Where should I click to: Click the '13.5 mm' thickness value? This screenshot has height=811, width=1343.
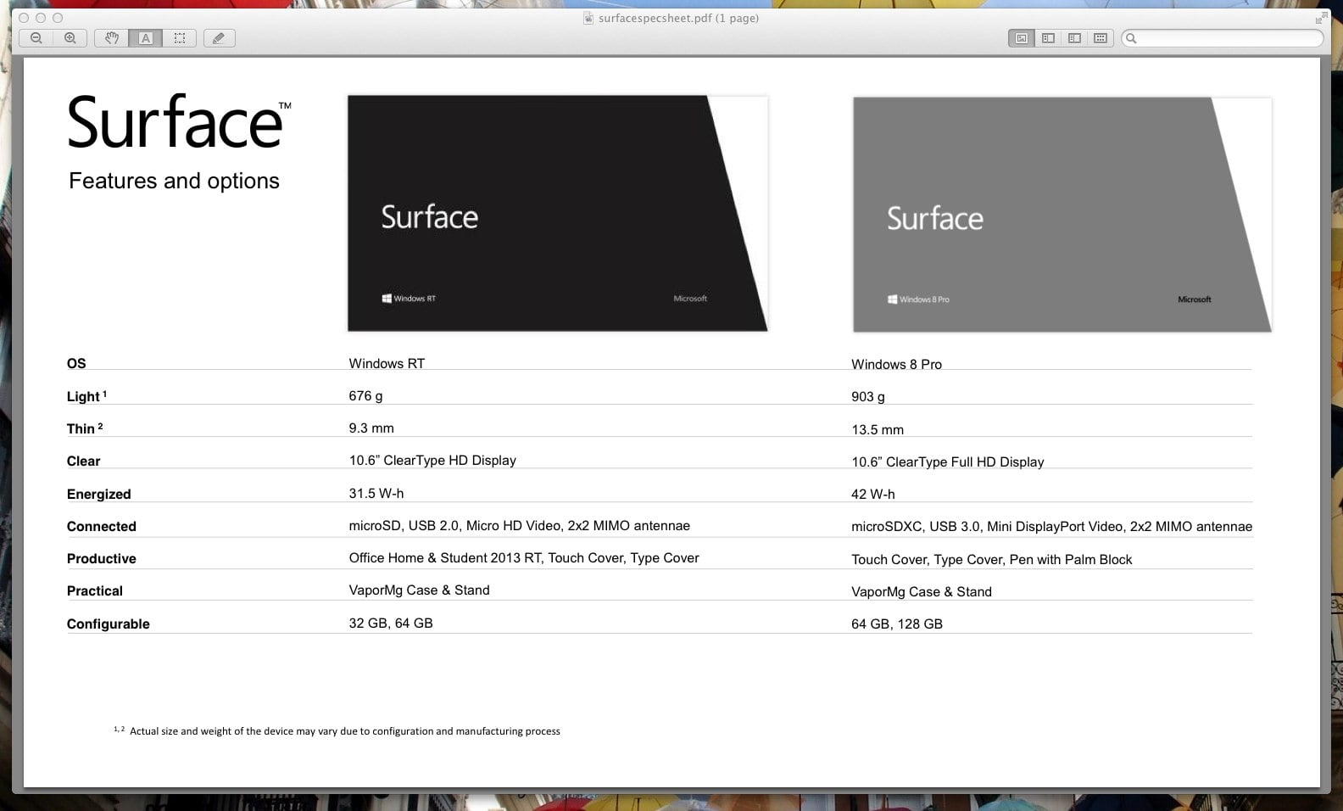coord(878,429)
